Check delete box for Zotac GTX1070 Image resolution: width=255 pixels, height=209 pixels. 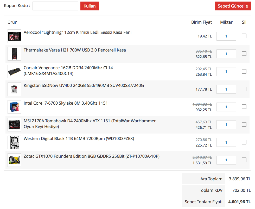pyautogui.click(x=244, y=160)
